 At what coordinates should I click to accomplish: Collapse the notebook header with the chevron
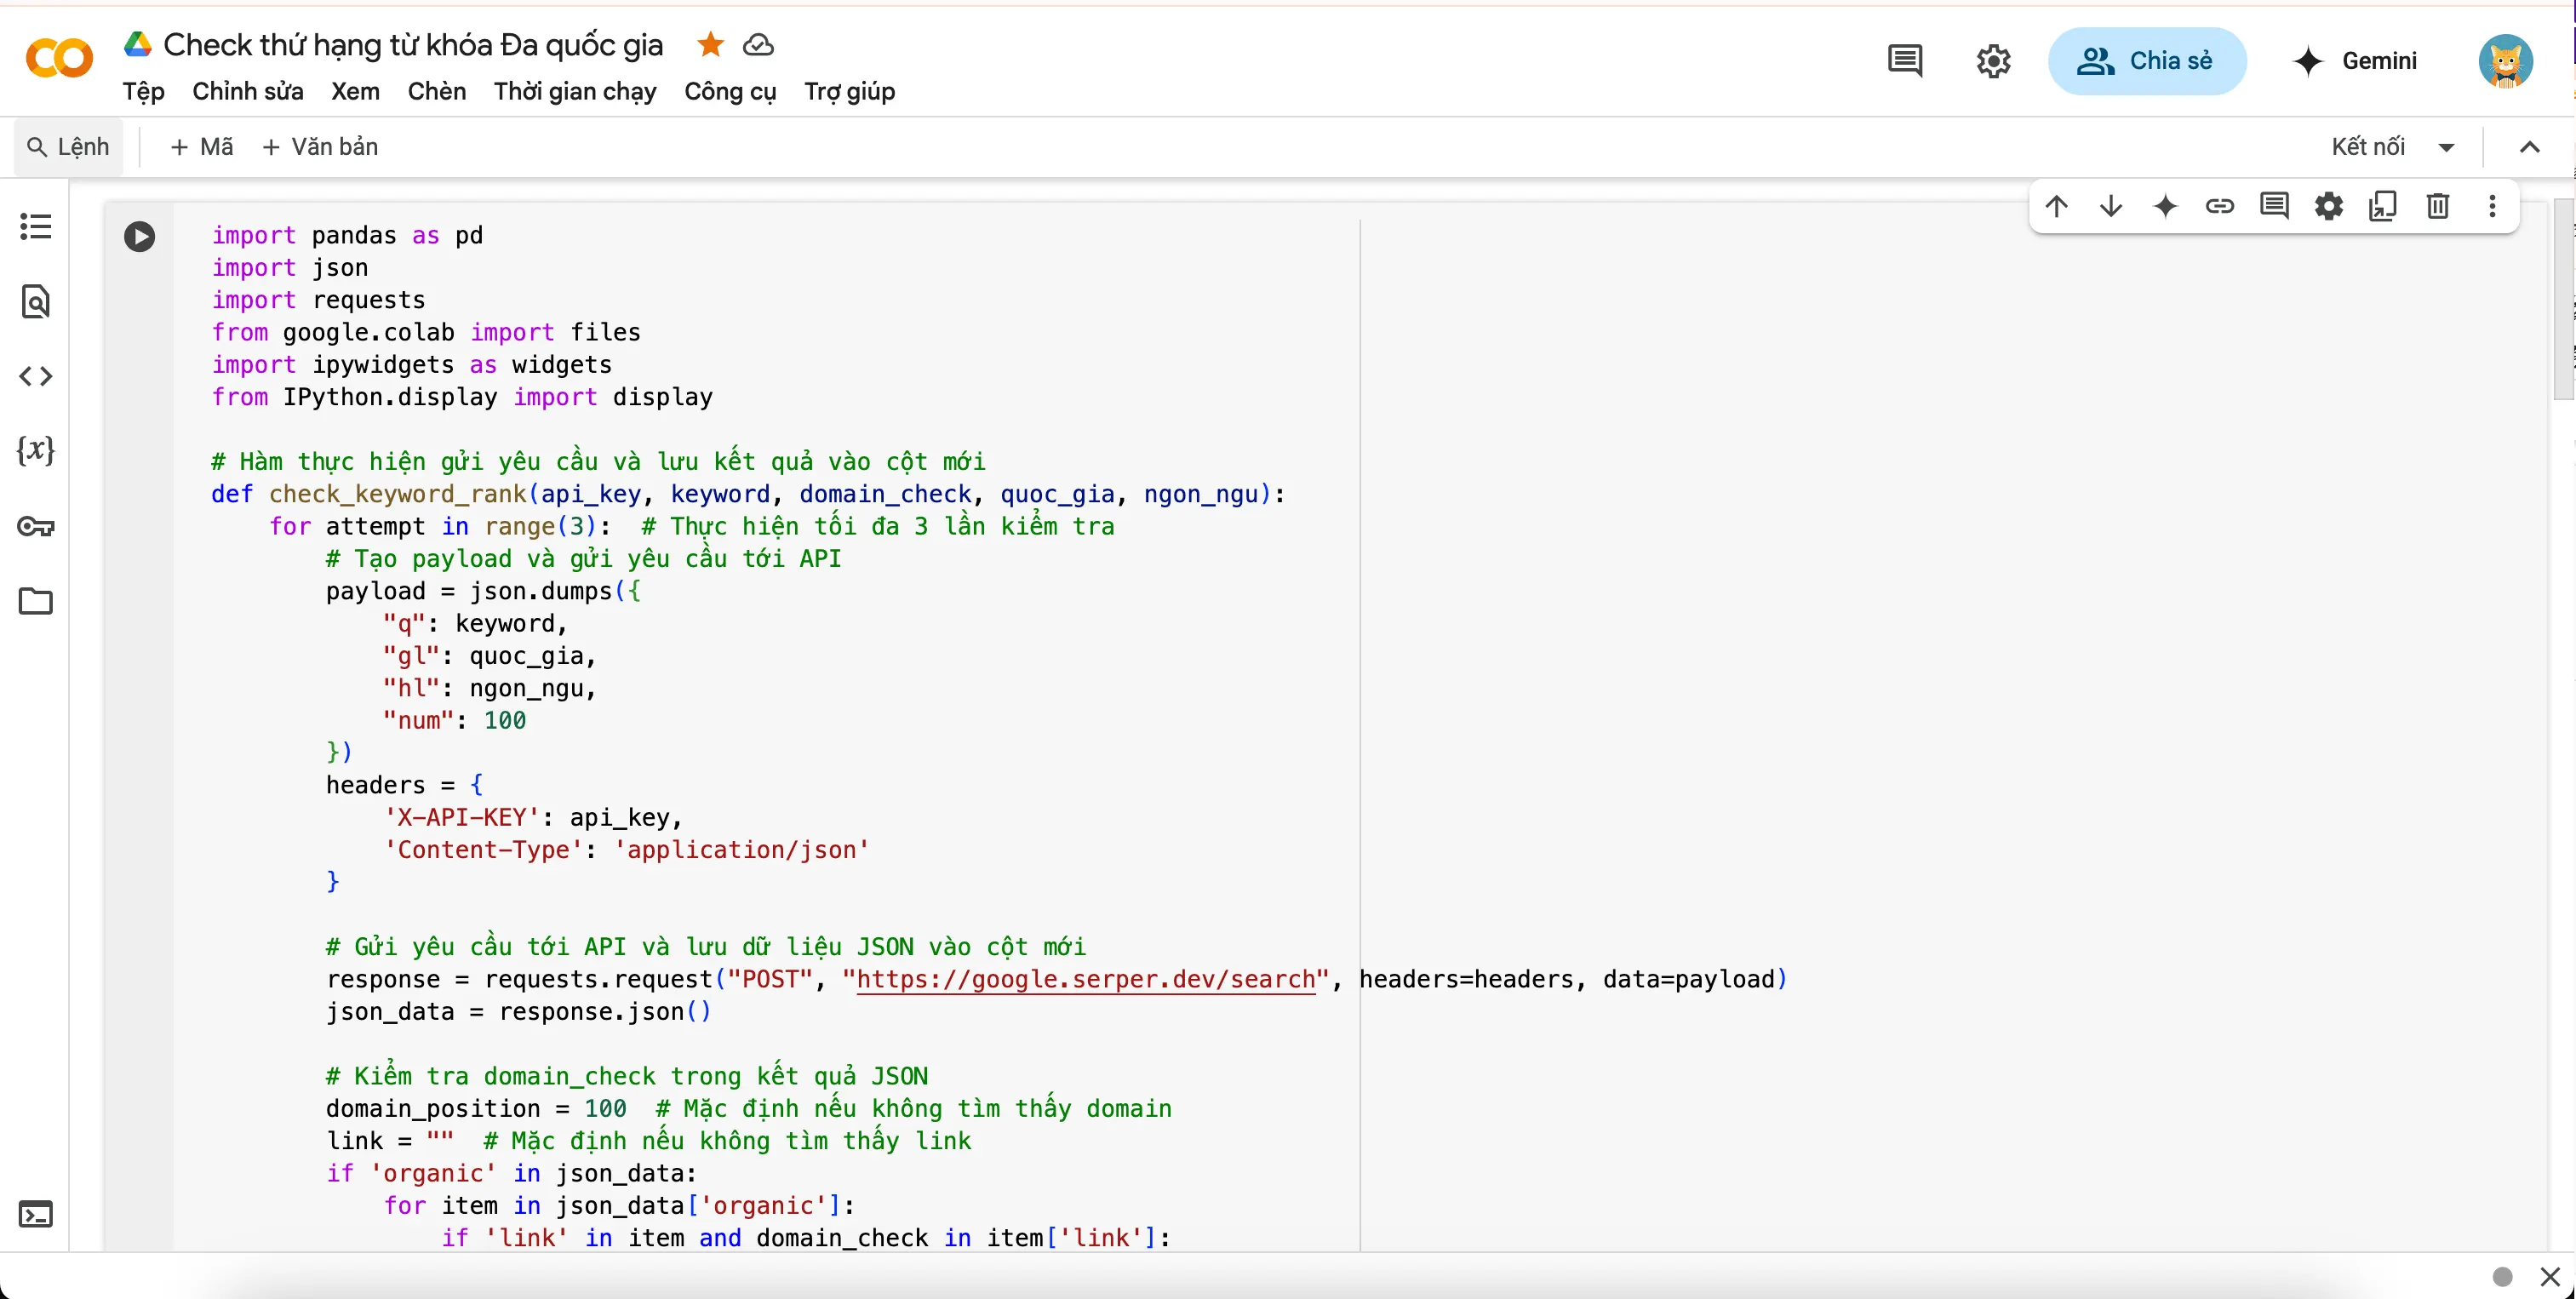click(x=2530, y=146)
